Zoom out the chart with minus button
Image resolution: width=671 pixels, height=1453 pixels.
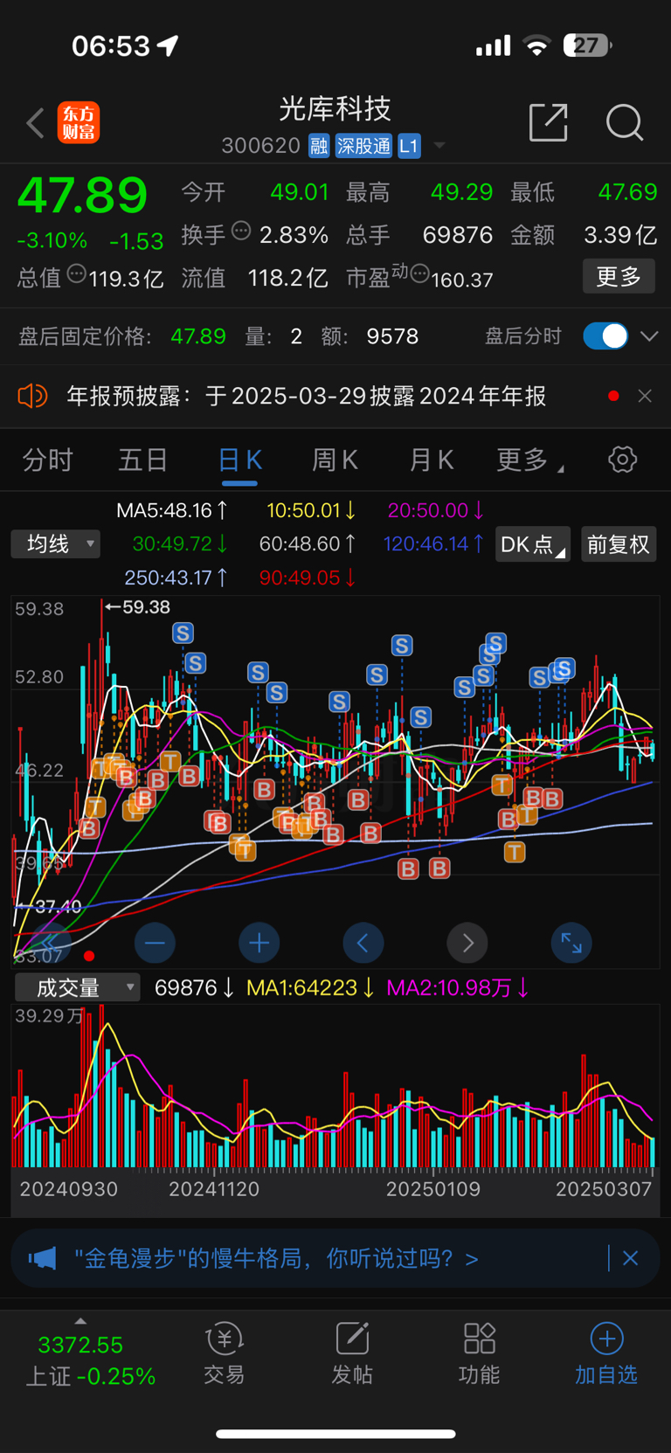pyautogui.click(x=155, y=943)
